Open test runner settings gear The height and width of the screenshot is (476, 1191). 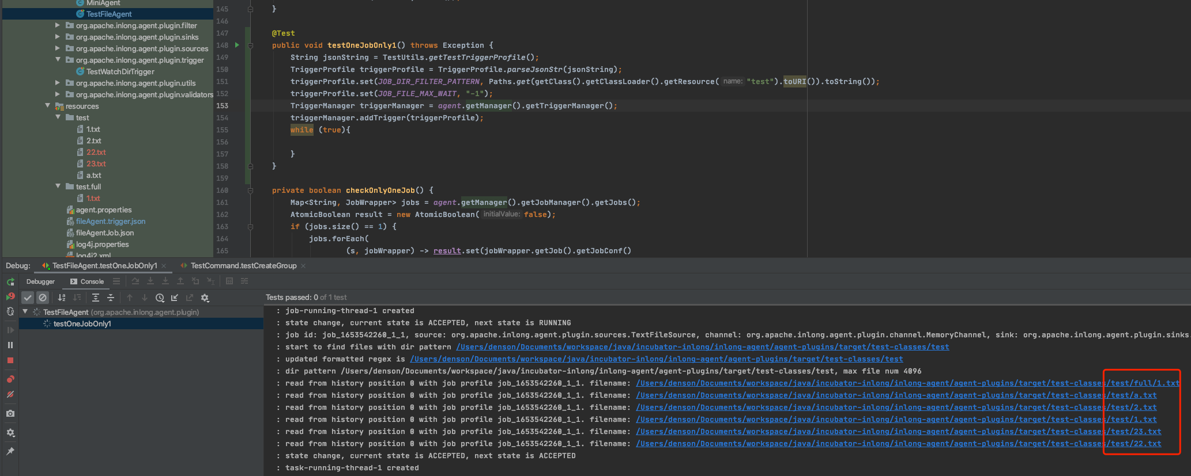pyautogui.click(x=205, y=298)
